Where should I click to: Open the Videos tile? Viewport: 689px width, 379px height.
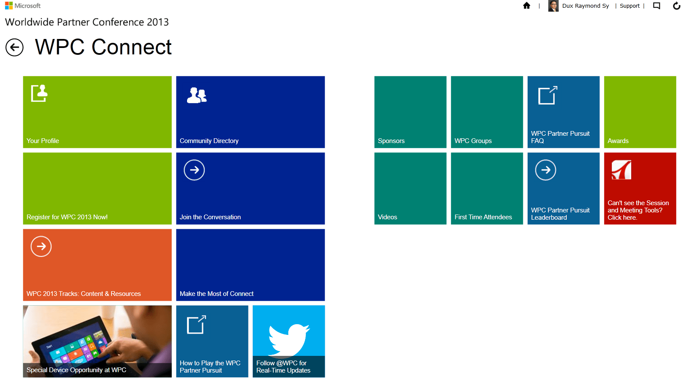[410, 188]
